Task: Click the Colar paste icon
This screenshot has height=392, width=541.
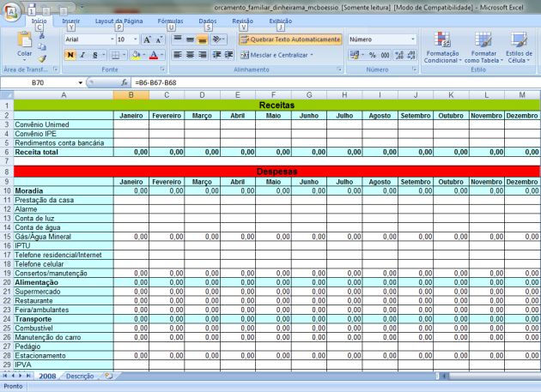Action: (x=25, y=40)
